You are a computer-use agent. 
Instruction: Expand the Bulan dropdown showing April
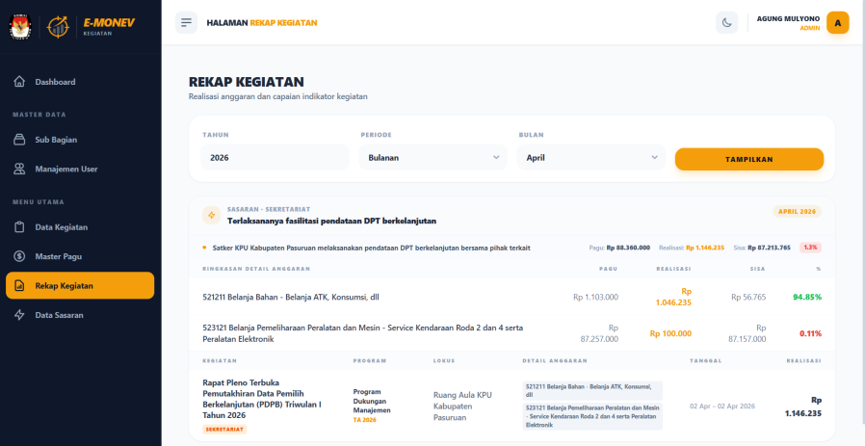[x=590, y=157]
